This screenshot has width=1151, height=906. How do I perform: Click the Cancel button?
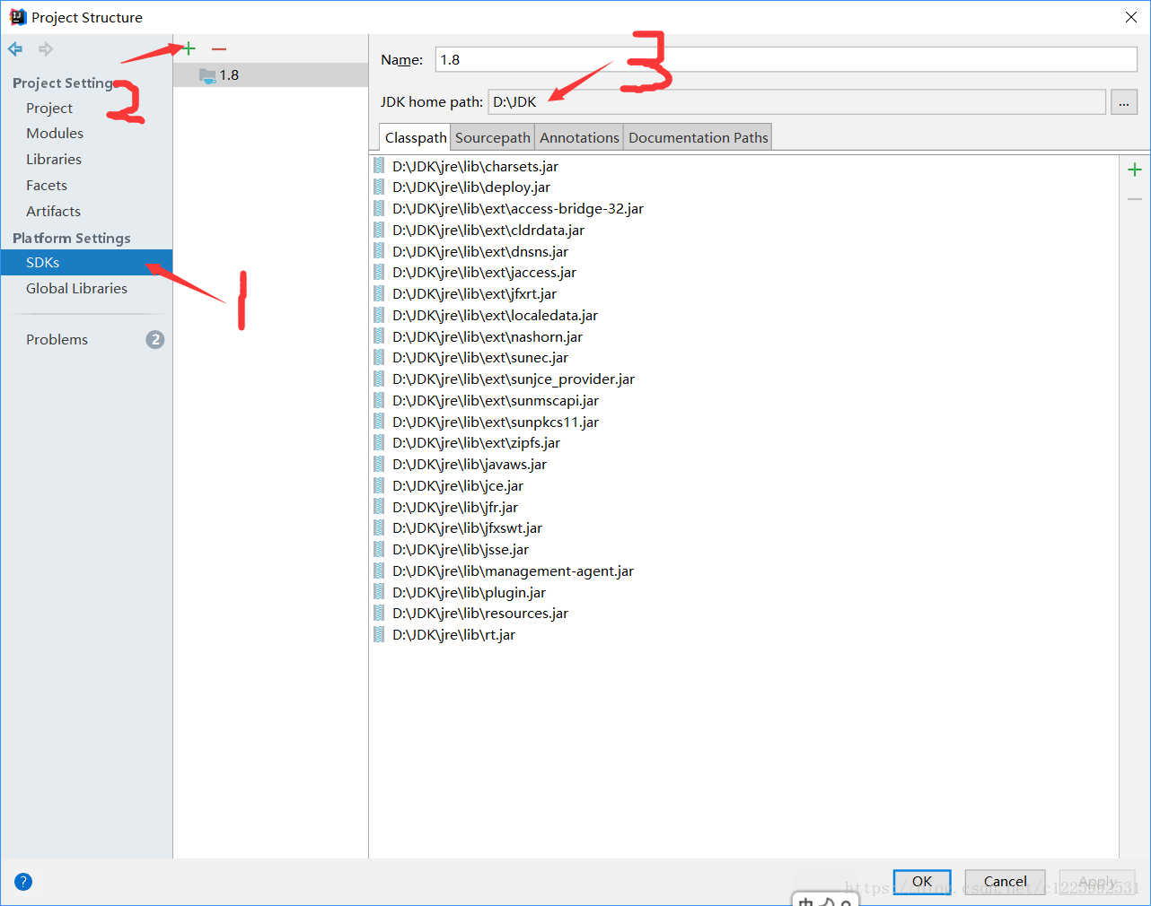(x=1004, y=882)
